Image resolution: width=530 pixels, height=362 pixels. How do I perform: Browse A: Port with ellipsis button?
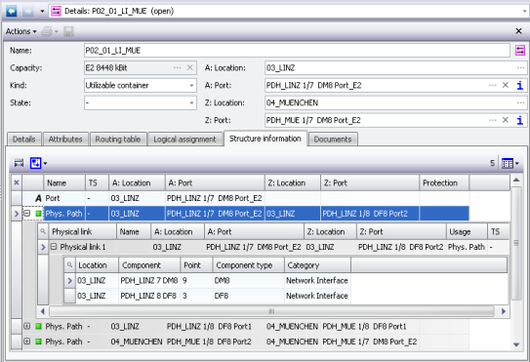coord(493,85)
